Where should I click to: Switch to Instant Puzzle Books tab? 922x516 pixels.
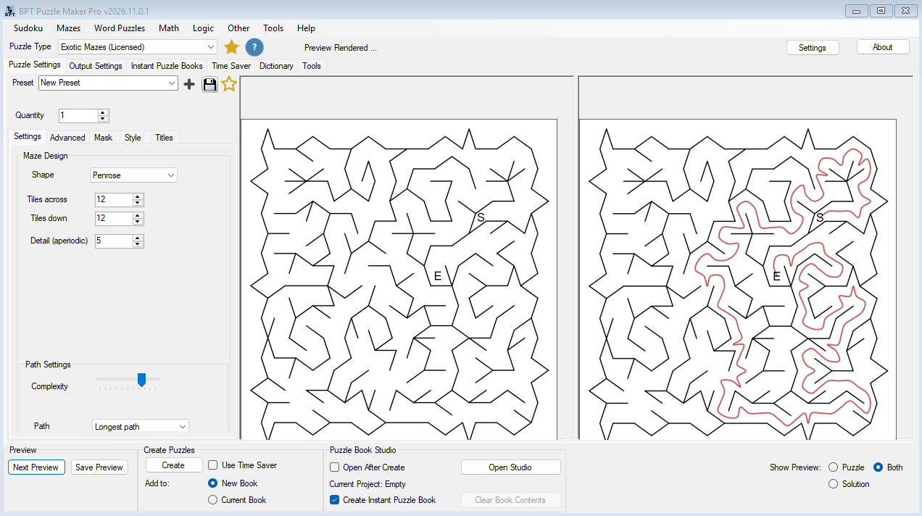[x=167, y=66]
